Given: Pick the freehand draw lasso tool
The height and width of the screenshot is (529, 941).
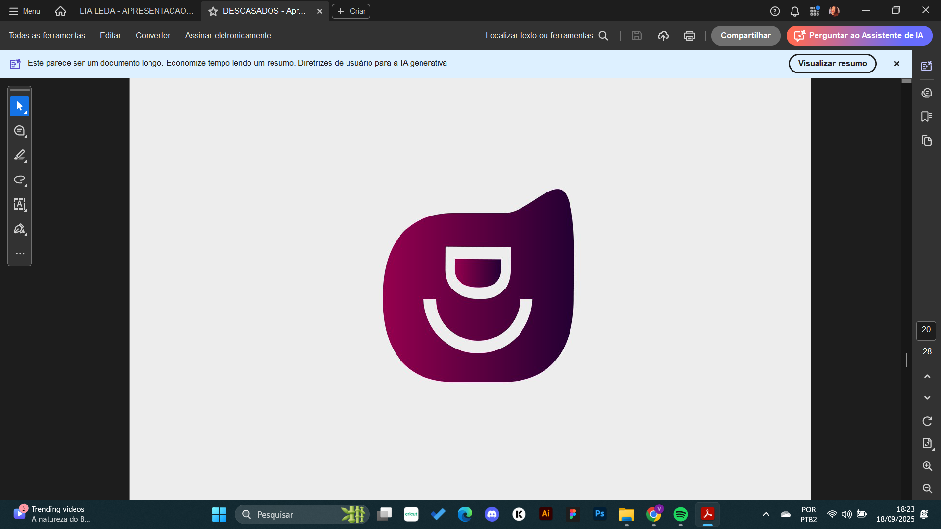Looking at the screenshot, I should 19,180.
